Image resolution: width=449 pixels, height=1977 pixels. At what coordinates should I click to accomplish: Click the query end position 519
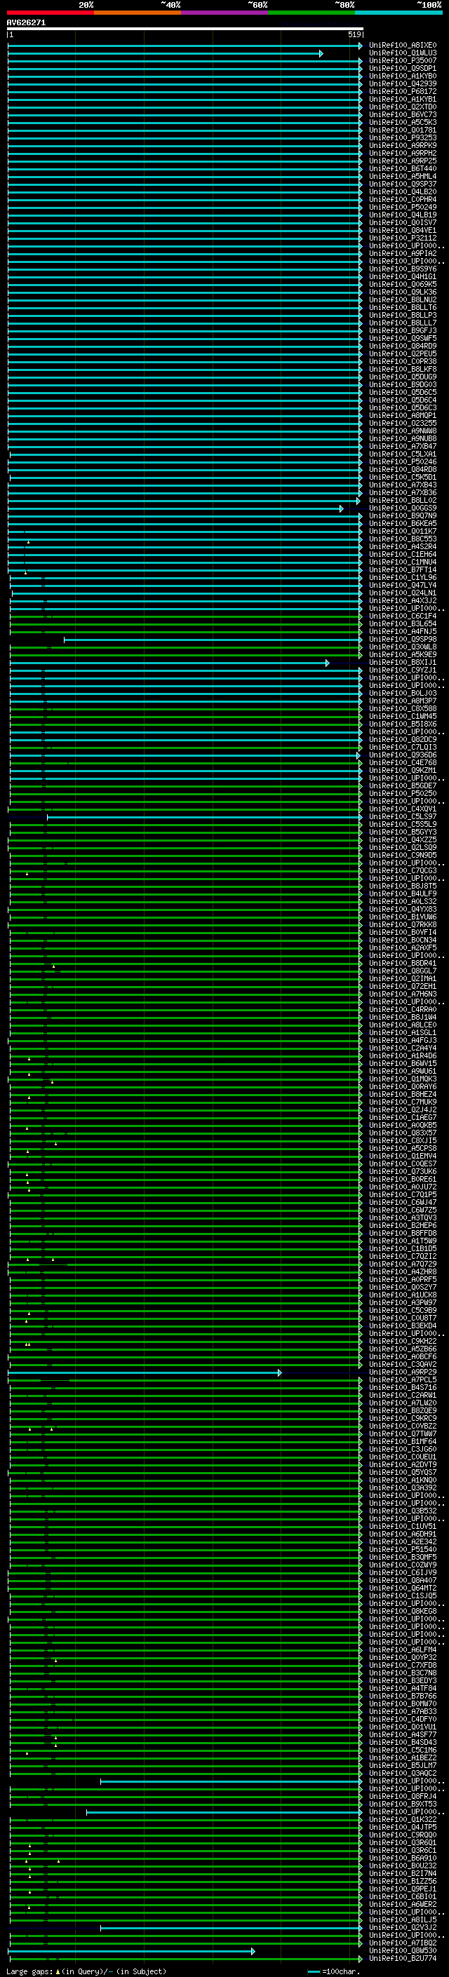point(354,34)
